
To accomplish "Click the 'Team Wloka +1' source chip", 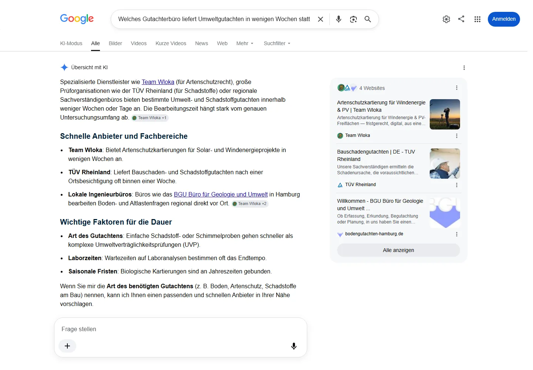I will (150, 118).
